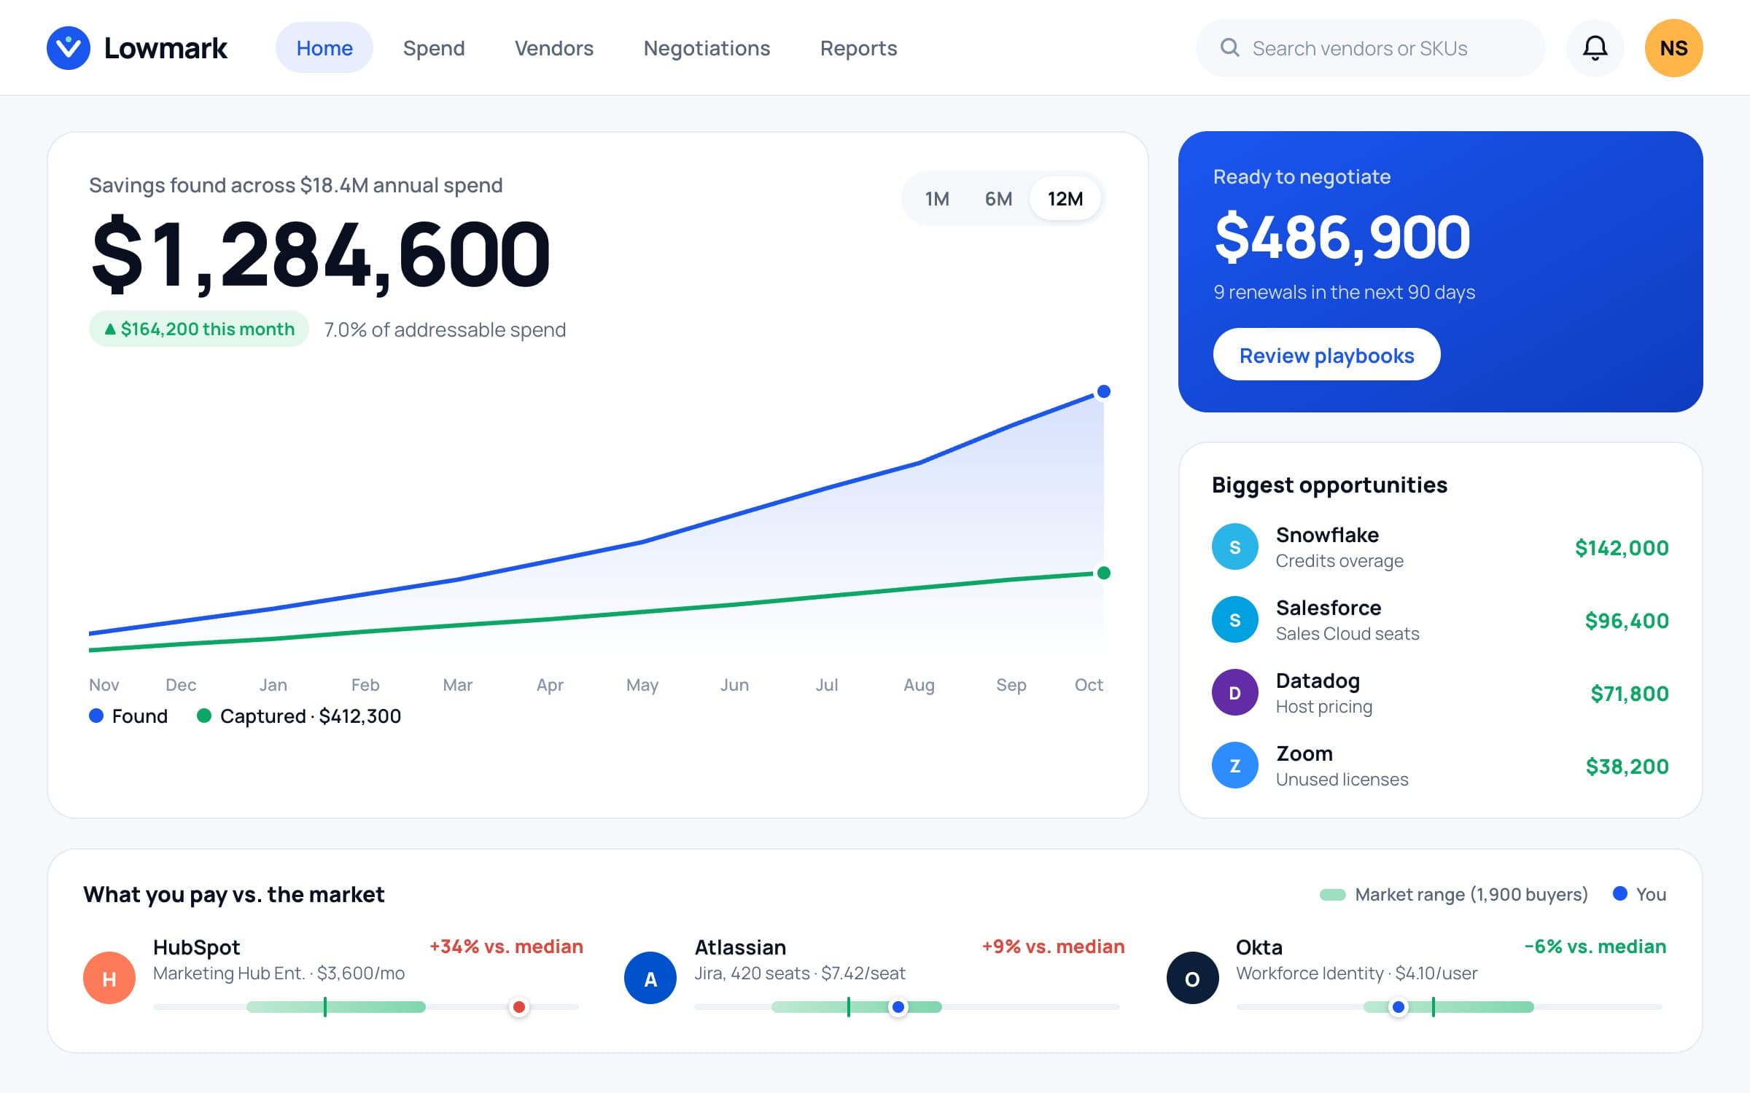1750x1093 pixels.
Task: Click the green Captured endpoint on chart
Action: coord(1103,573)
